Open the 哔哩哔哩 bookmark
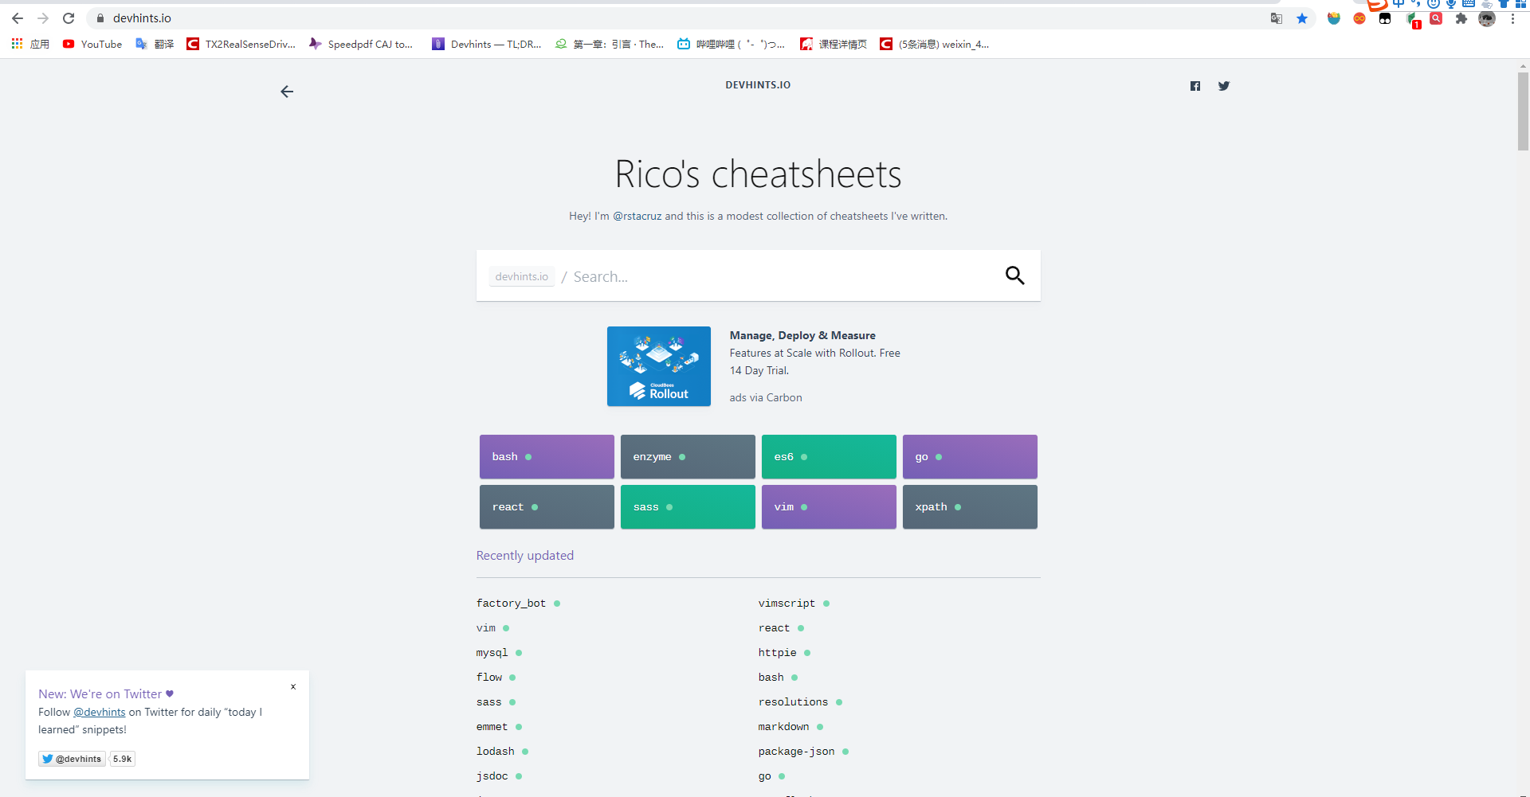This screenshot has width=1530, height=797. click(x=731, y=44)
